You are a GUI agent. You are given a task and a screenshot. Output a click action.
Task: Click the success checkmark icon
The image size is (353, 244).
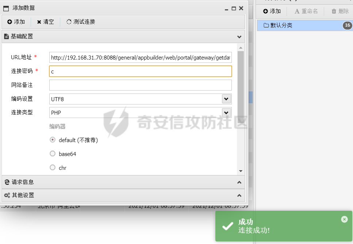[227, 226]
